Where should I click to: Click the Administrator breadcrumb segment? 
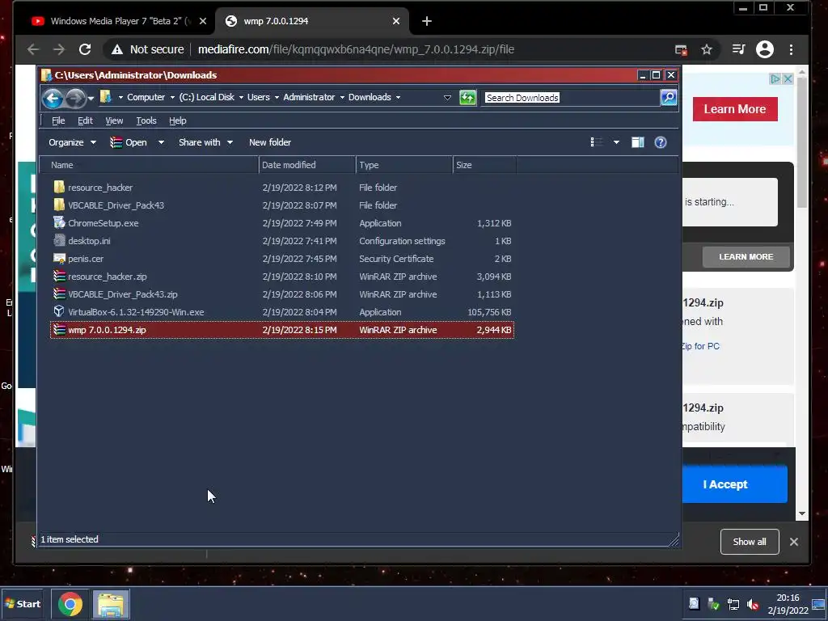click(309, 97)
